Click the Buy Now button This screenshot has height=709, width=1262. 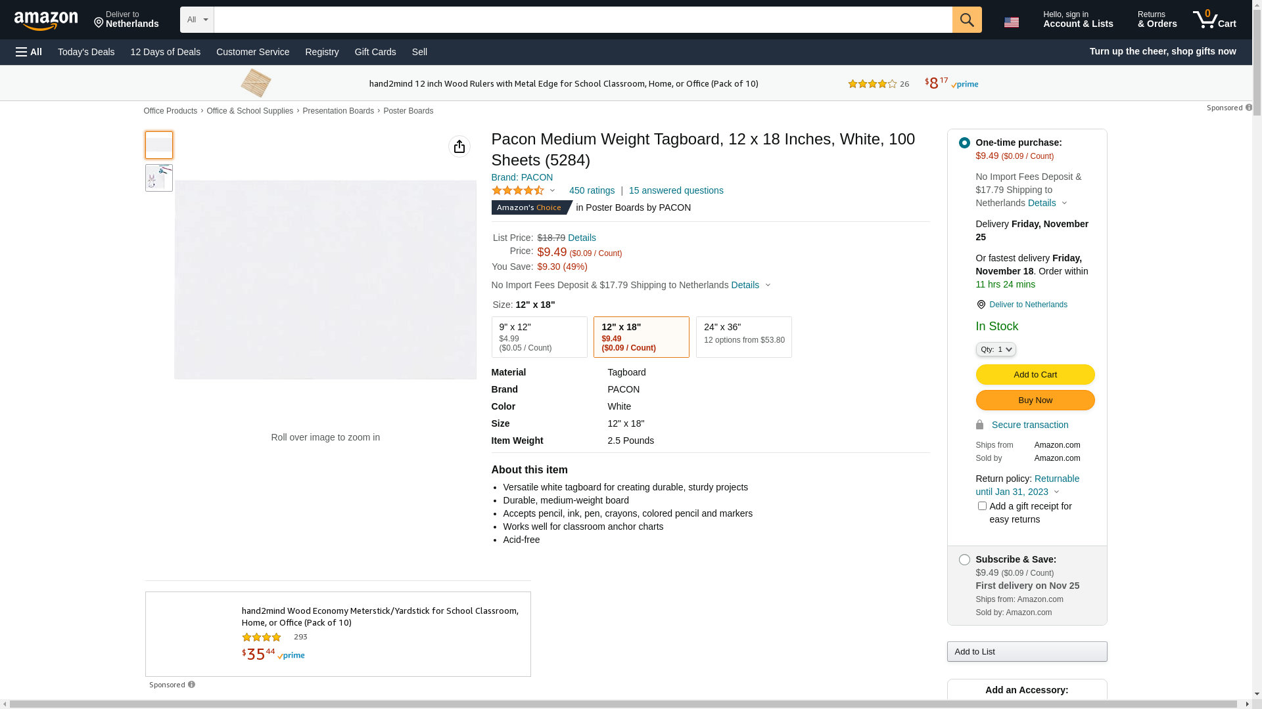(1035, 400)
